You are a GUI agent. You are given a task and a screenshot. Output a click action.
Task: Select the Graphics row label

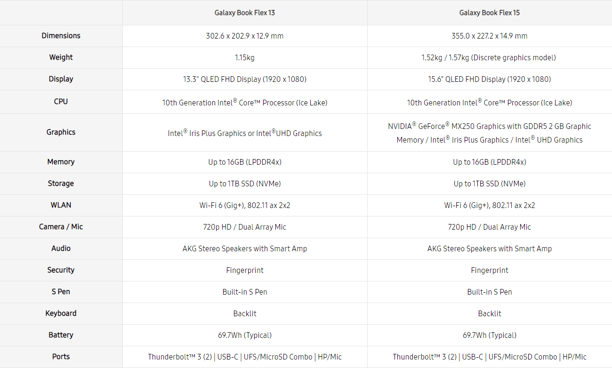tap(61, 132)
